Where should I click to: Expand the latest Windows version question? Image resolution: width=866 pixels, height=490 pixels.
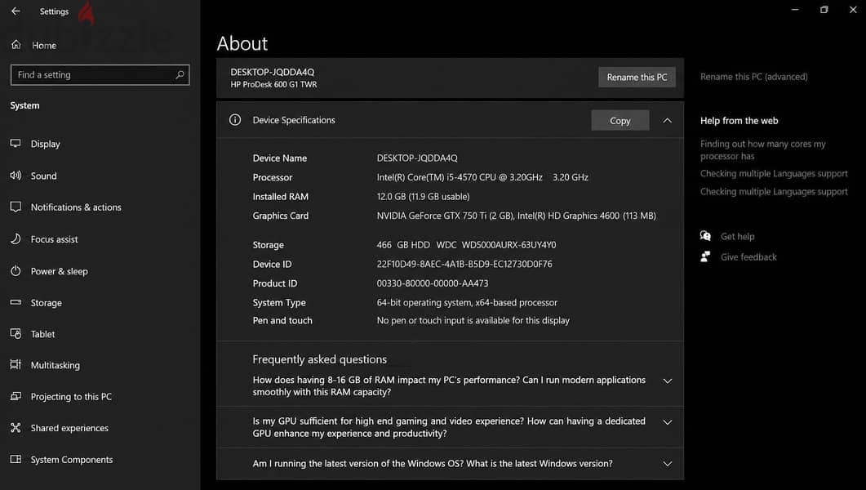pyautogui.click(x=667, y=464)
